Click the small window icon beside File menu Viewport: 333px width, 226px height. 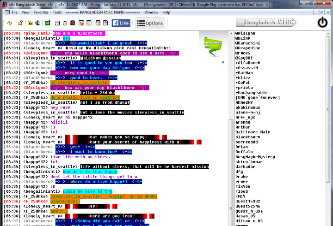(7, 12)
